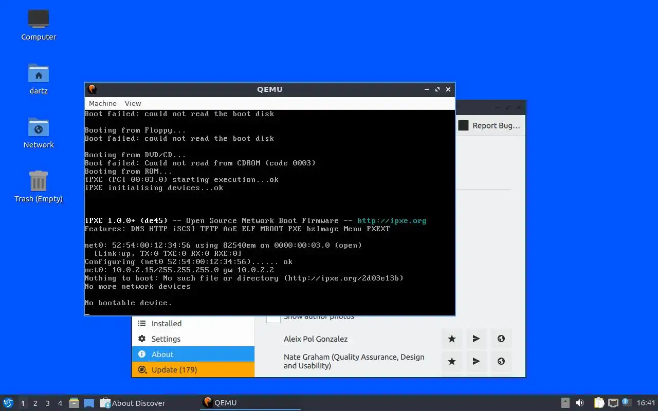Open the Machine menu in QEMU
The image size is (658, 411).
[x=103, y=103]
